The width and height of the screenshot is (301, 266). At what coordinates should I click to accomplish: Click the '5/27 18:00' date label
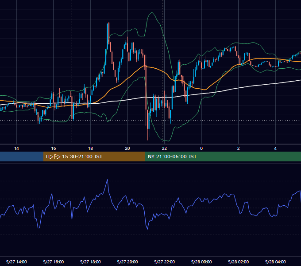pos(90,262)
